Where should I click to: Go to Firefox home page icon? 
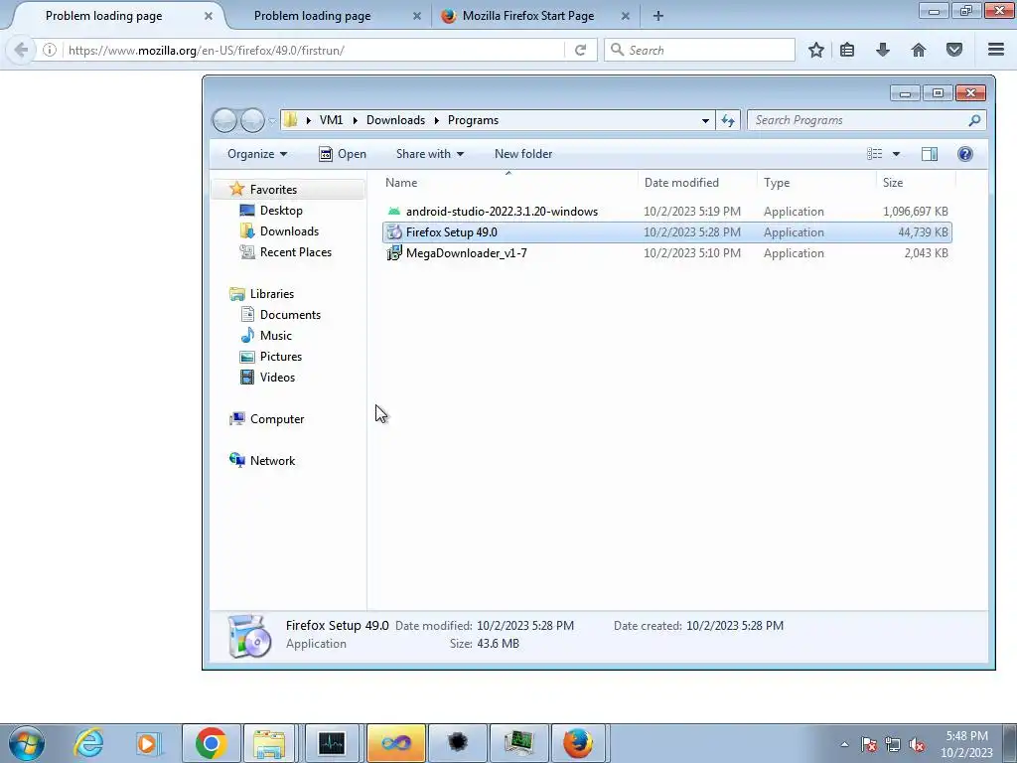click(x=919, y=50)
